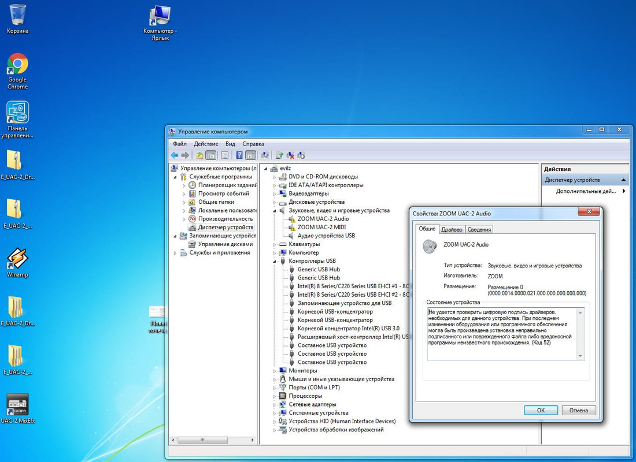This screenshot has width=636, height=462.
Task: Select Управление дисками in the left tree
Action: pyautogui.click(x=225, y=244)
